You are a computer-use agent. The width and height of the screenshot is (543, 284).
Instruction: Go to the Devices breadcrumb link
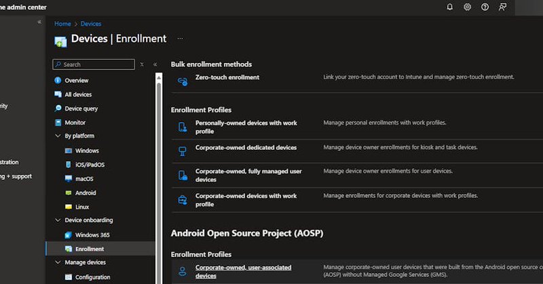(x=91, y=24)
